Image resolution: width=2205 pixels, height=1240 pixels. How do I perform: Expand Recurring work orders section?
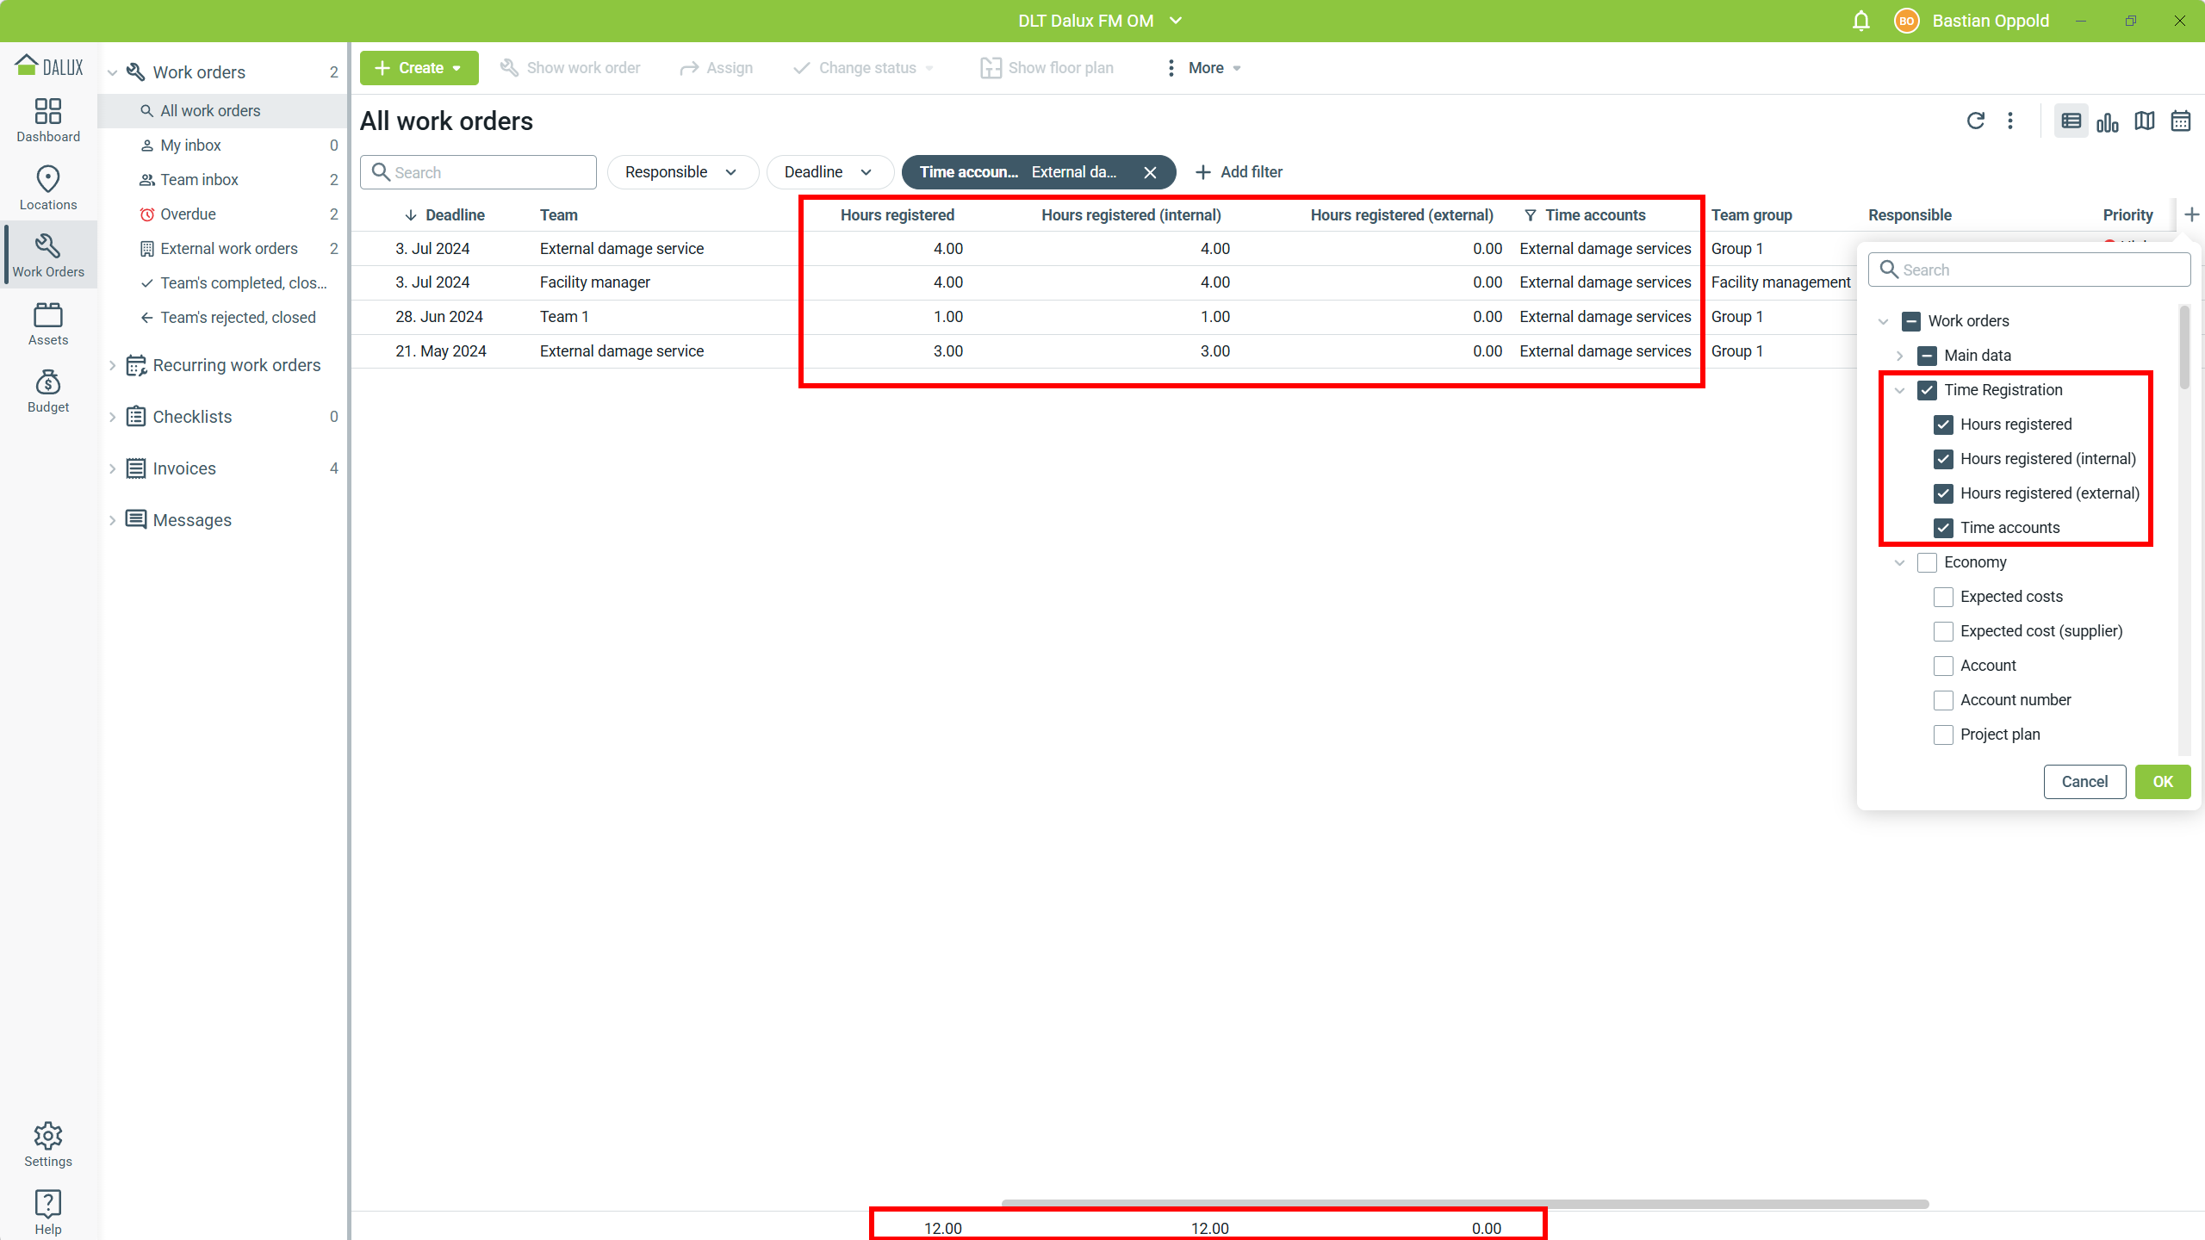(112, 365)
